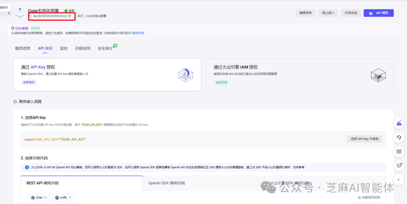The width and height of the screenshot is (407, 204).
Task: Switch to the 安全审计 tab
Action: pyautogui.click(x=105, y=49)
